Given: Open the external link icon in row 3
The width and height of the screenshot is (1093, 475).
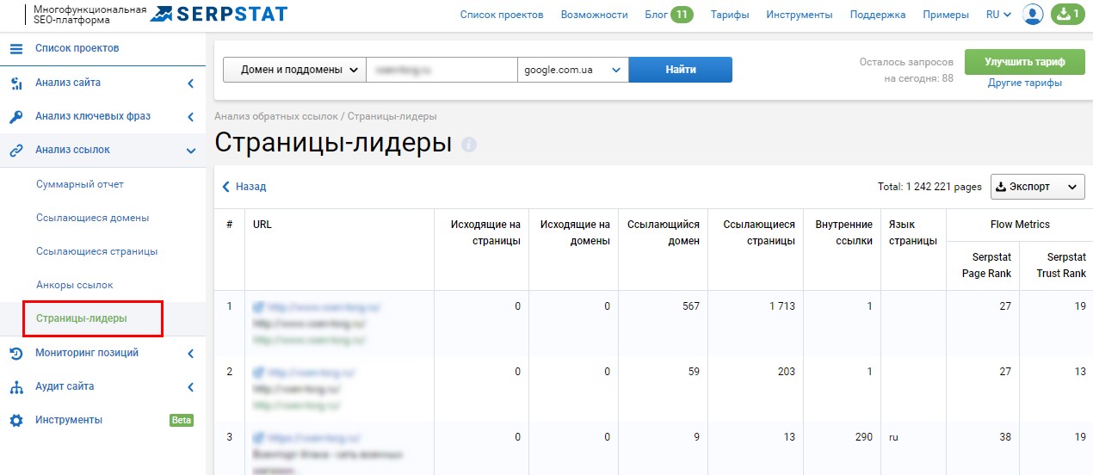Looking at the screenshot, I should (258, 438).
